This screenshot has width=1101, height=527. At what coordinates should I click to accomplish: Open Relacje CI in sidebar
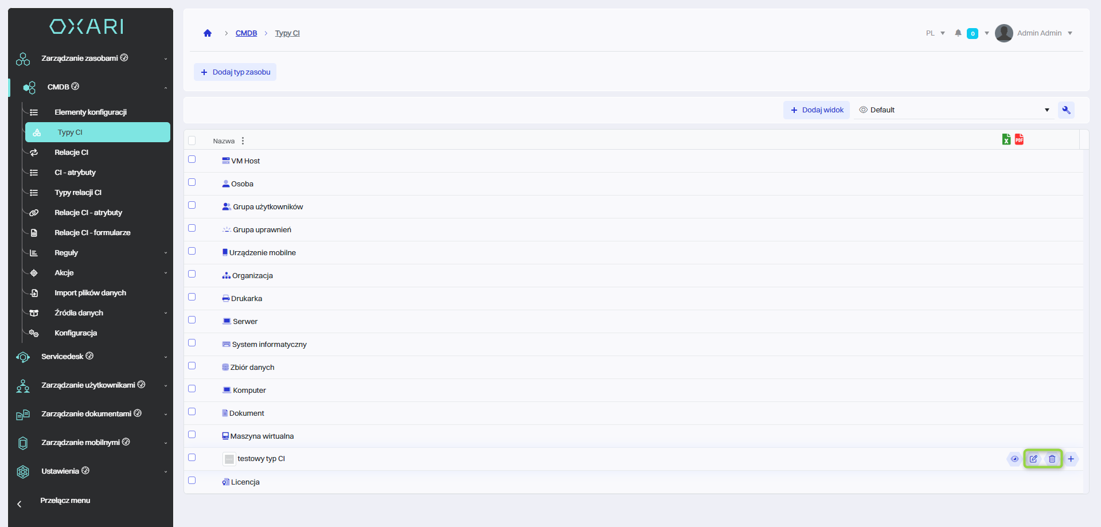click(72, 153)
